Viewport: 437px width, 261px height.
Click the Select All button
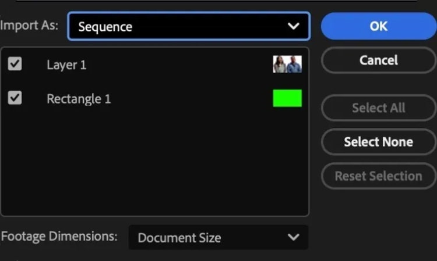pyautogui.click(x=378, y=108)
